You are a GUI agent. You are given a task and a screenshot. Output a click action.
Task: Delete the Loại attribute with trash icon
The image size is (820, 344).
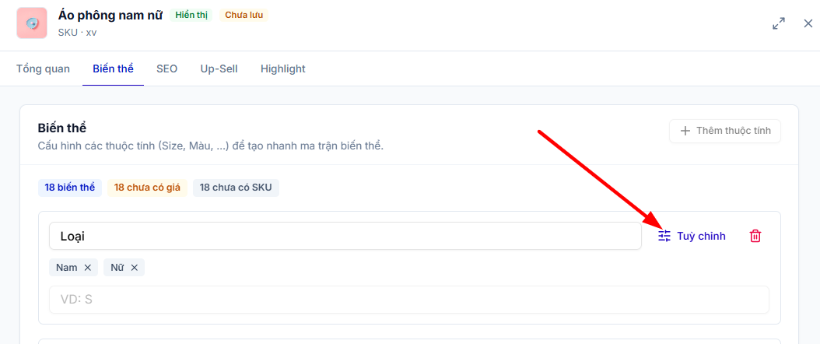755,236
